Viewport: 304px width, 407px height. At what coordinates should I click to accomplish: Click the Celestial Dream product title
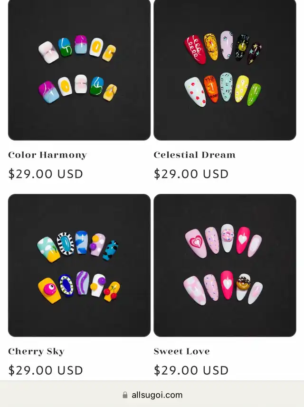(x=194, y=155)
